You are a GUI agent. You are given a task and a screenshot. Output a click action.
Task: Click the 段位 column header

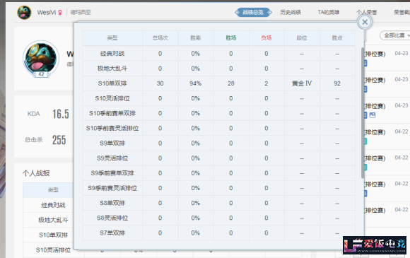(302, 38)
